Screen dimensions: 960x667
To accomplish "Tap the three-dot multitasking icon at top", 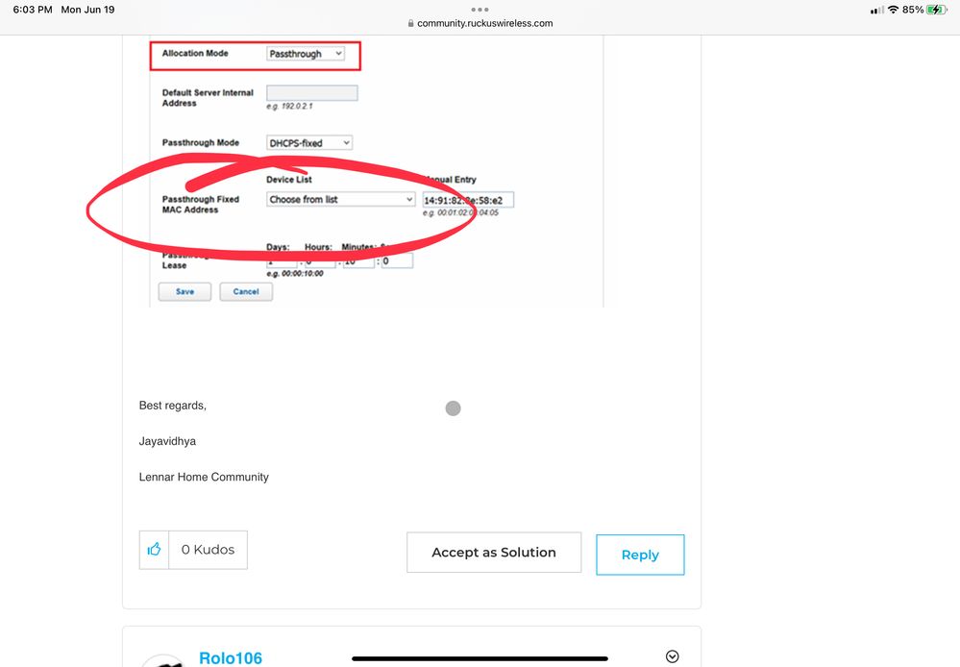I will click(x=480, y=10).
